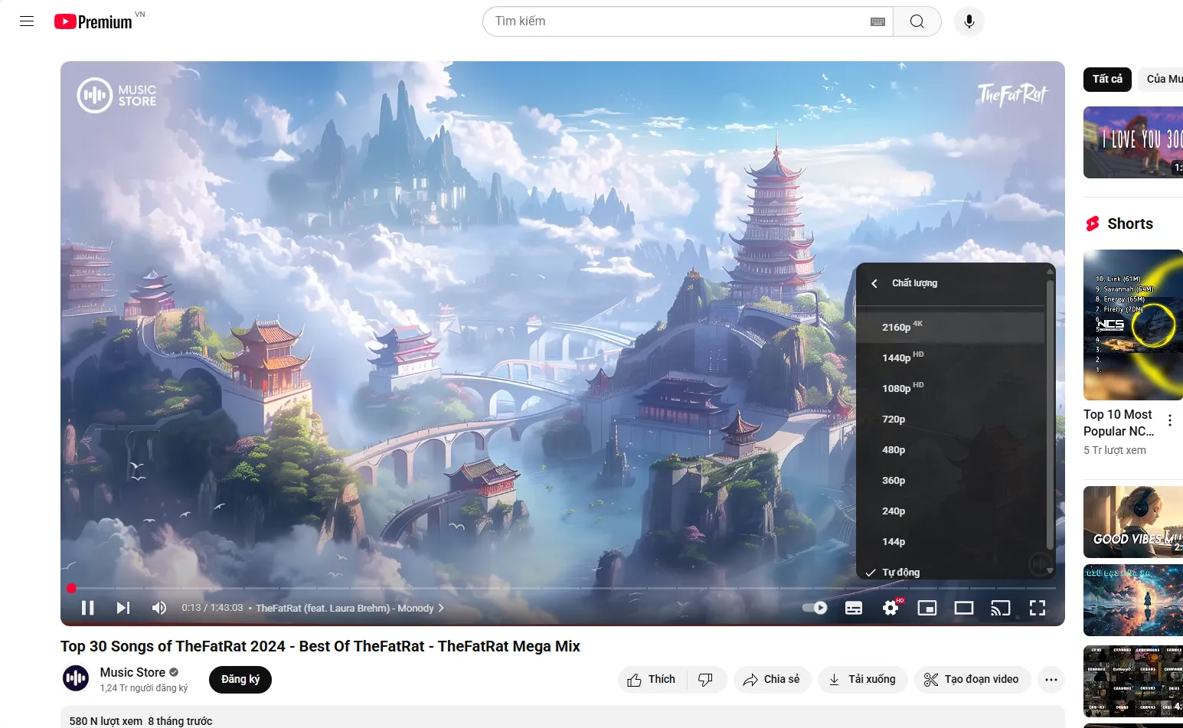Viewport: 1183px width, 728px height.
Task: Go back from the Chất lượng submenu
Action: click(874, 282)
